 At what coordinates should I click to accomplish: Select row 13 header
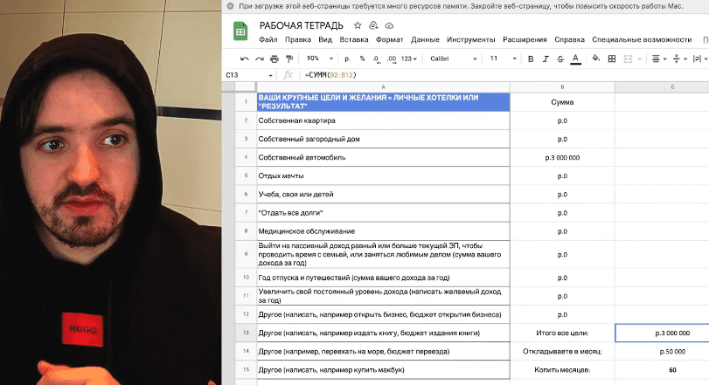(246, 333)
